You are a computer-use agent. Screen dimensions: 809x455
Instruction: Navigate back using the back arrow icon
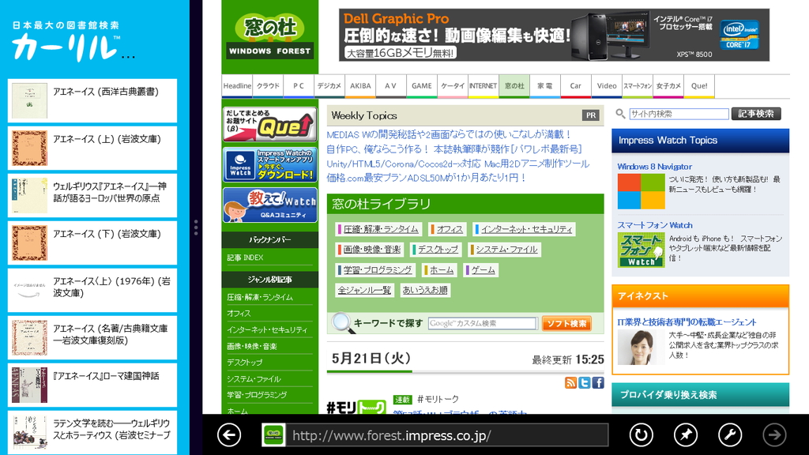pos(228,434)
